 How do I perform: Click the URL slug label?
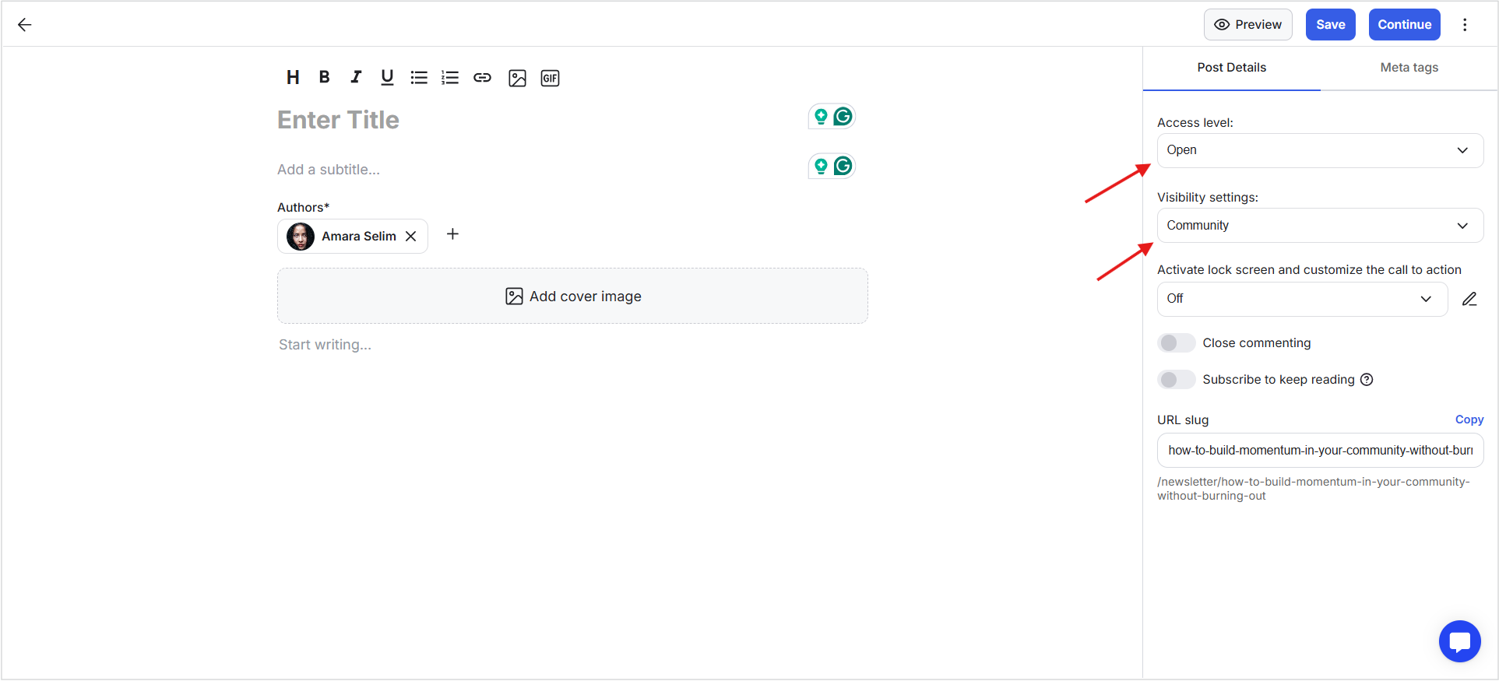(x=1183, y=420)
